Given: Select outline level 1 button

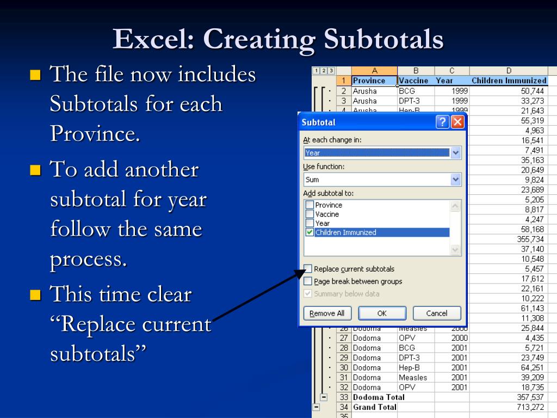Looking at the screenshot, I should click(316, 70).
